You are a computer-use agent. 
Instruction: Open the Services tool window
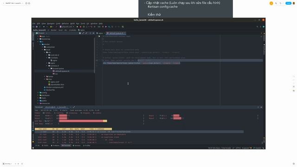pos(77,146)
